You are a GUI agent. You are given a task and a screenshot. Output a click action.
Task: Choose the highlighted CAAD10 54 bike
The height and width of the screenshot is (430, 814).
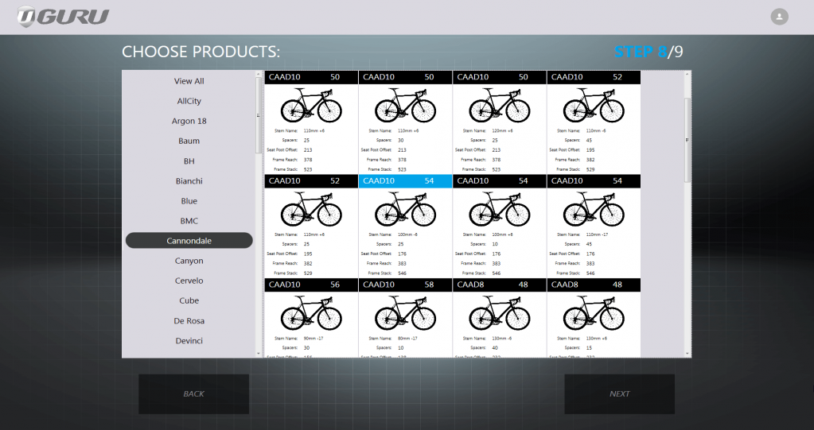point(405,211)
